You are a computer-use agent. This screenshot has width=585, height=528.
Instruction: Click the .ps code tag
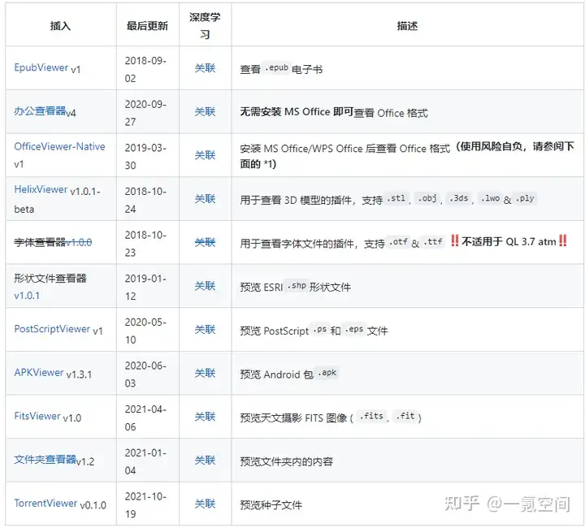[x=320, y=329]
